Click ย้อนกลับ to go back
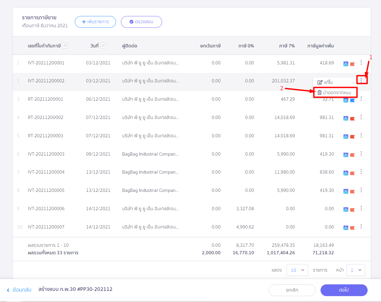Image resolution: width=381 pixels, height=302 pixels. pyautogui.click(x=19, y=290)
